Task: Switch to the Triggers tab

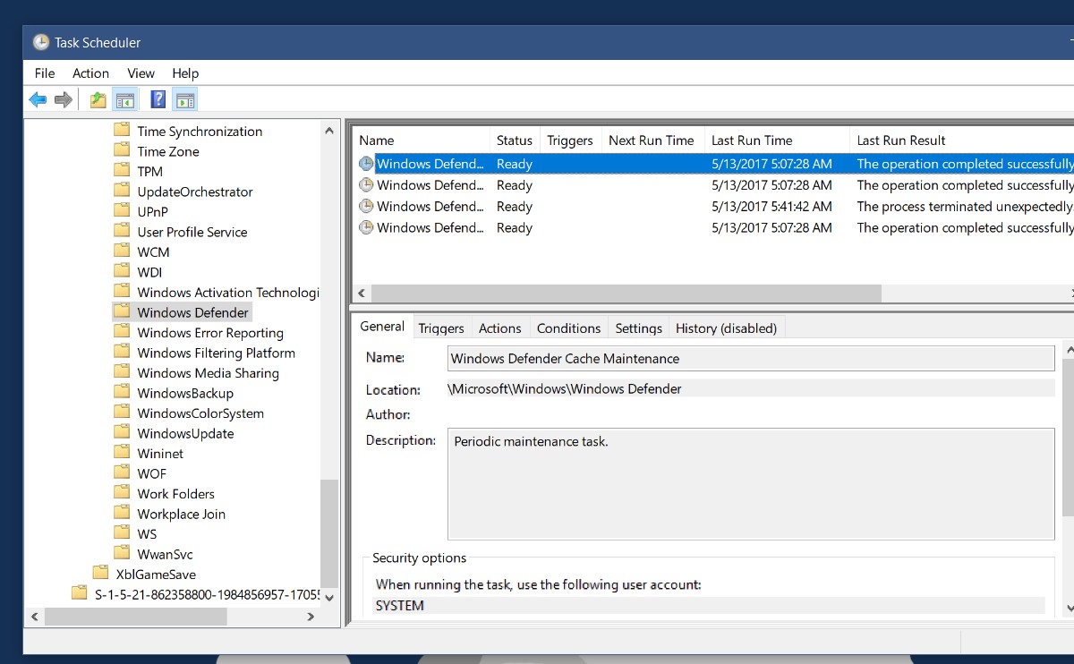Action: (440, 328)
